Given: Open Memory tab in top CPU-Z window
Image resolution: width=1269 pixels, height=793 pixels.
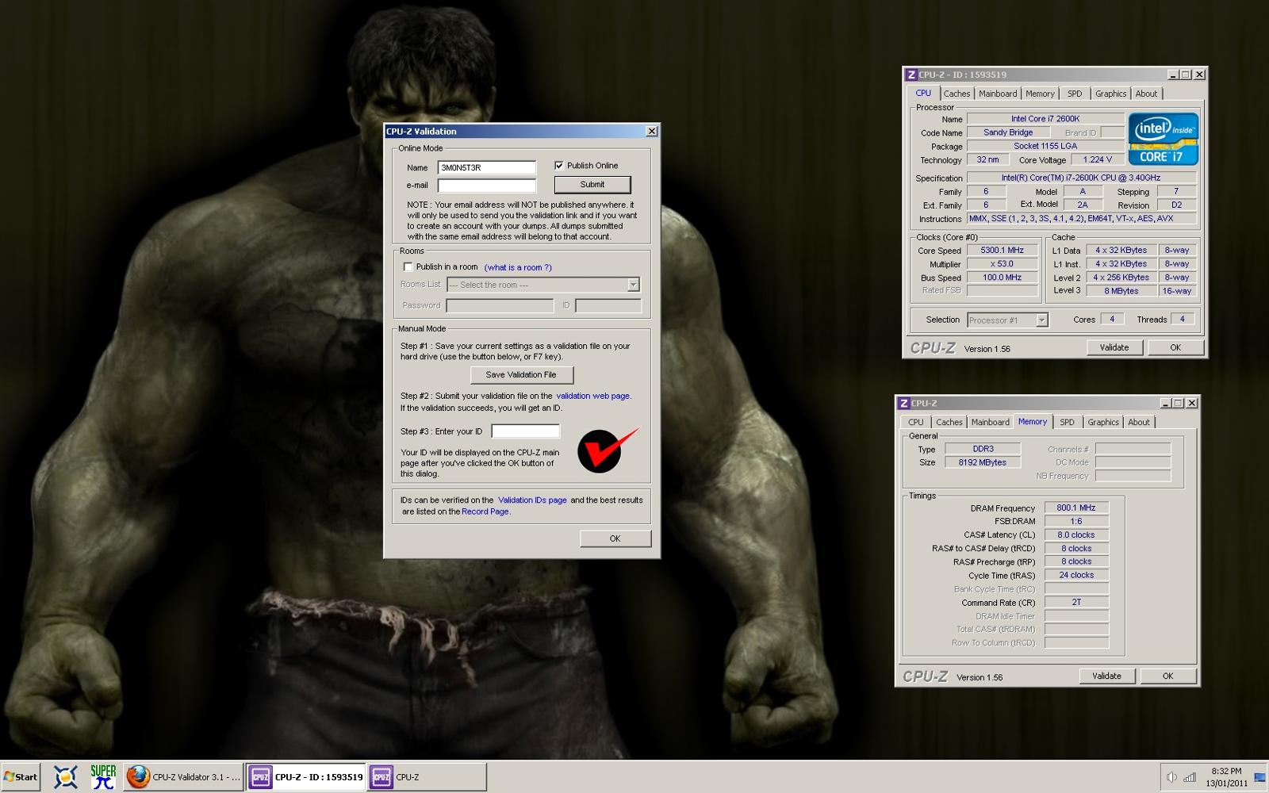Looking at the screenshot, I should coord(1040,94).
